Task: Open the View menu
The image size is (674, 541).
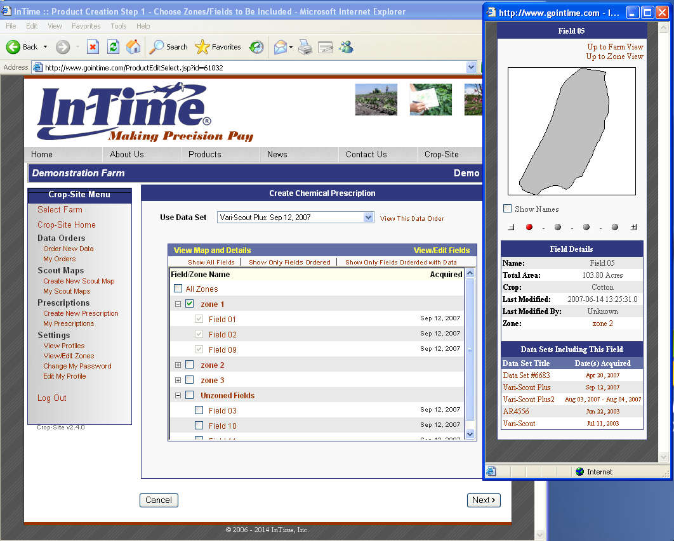Action: (55, 26)
